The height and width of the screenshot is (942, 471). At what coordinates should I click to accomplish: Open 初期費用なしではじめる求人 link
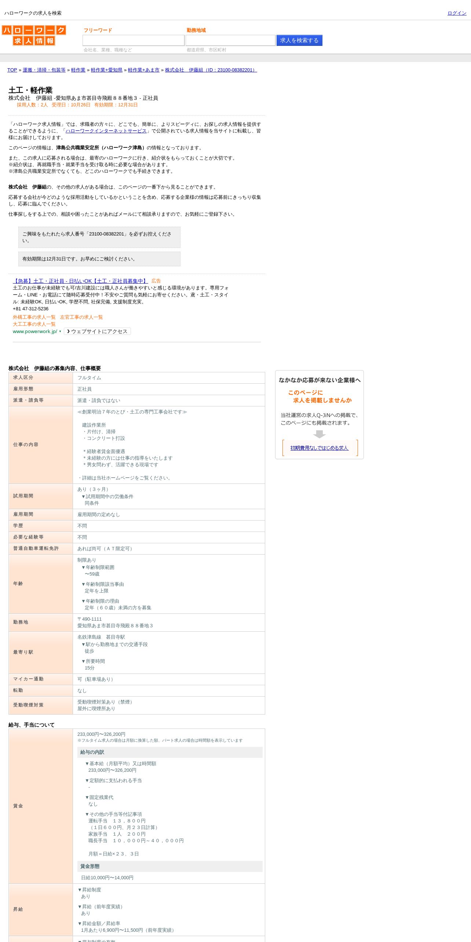click(x=319, y=448)
